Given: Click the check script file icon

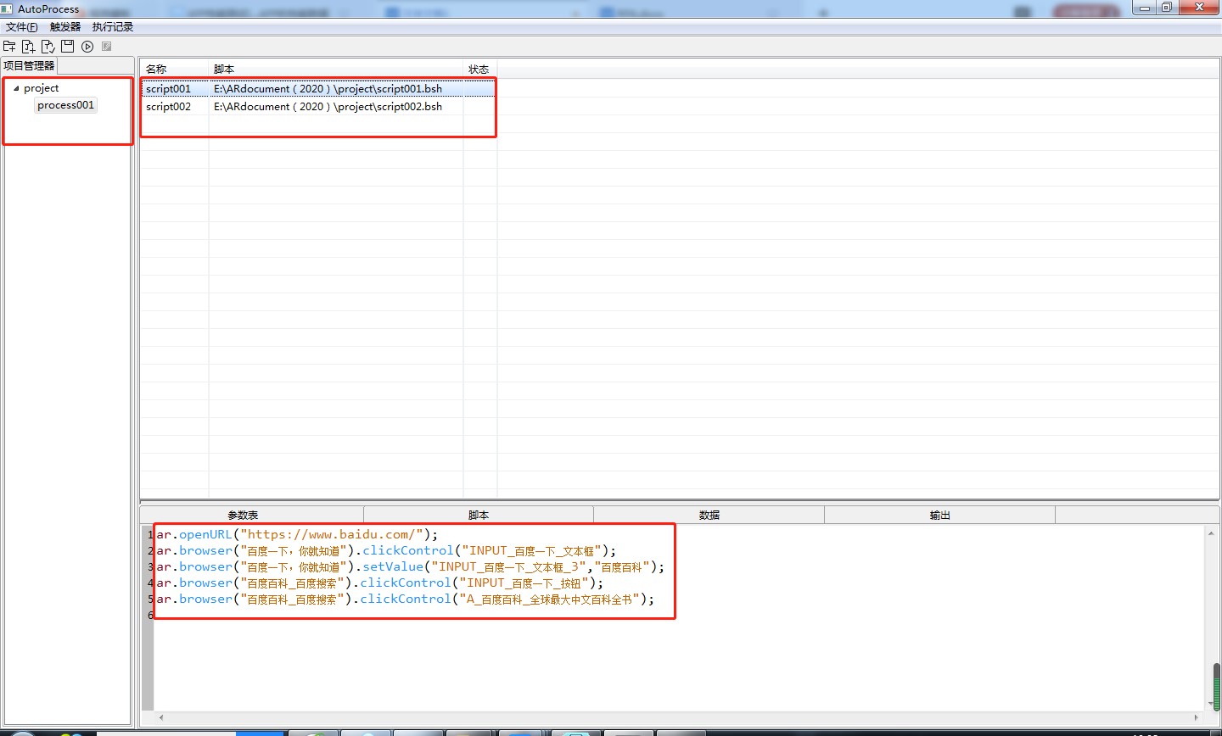Looking at the screenshot, I should pos(48,46).
